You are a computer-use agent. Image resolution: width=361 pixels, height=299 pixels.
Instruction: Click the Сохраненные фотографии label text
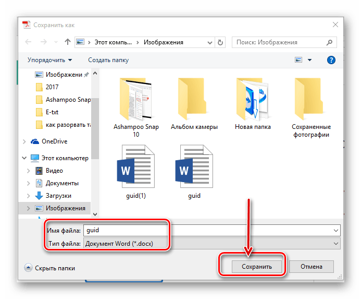point(312,130)
